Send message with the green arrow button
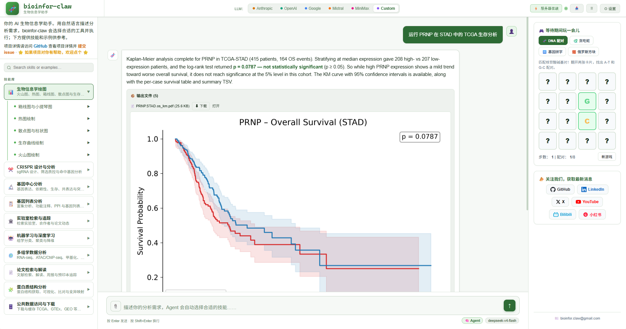The width and height of the screenshot is (626, 329). tap(509, 306)
